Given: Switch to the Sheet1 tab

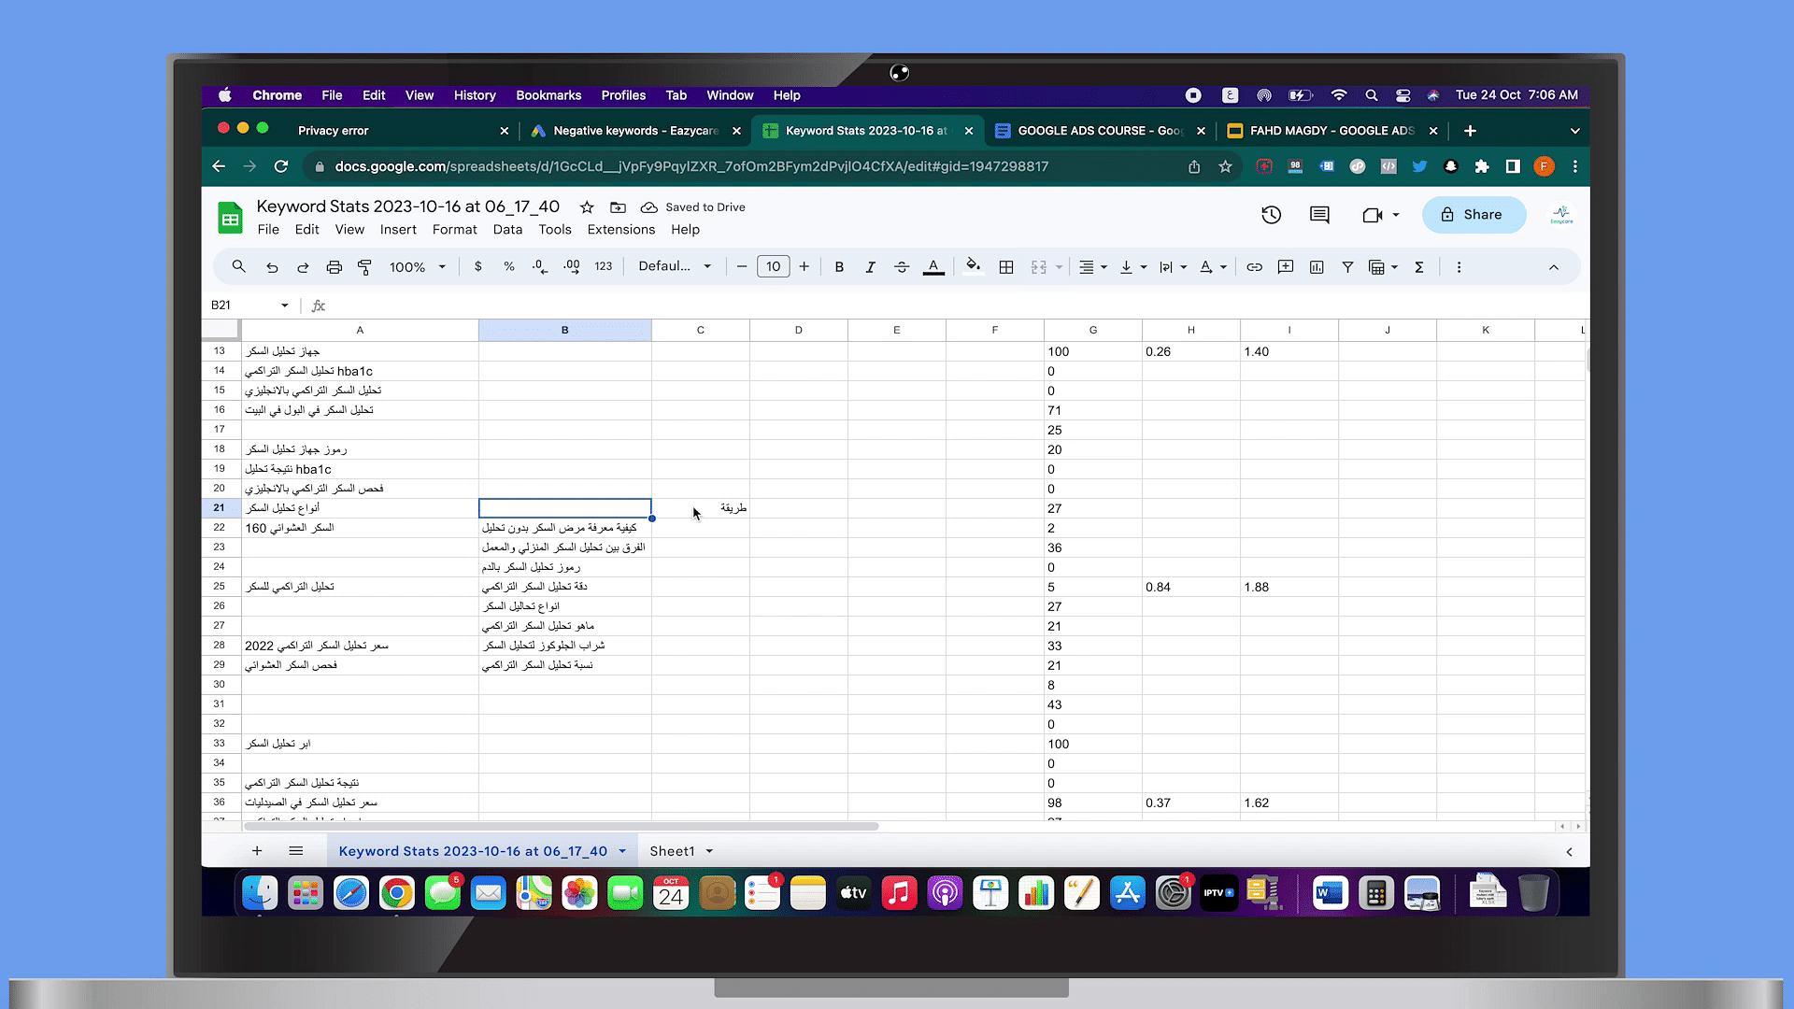Looking at the screenshot, I should coord(672,851).
